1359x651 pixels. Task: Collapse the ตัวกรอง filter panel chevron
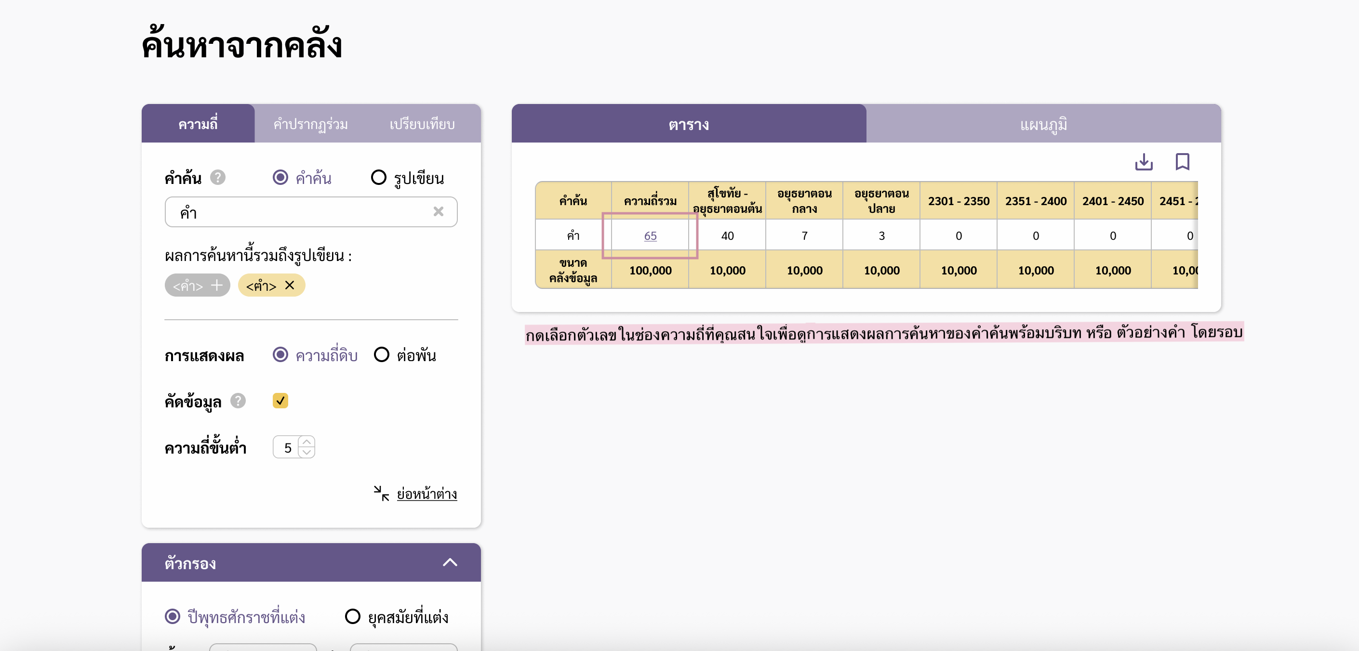pos(450,562)
